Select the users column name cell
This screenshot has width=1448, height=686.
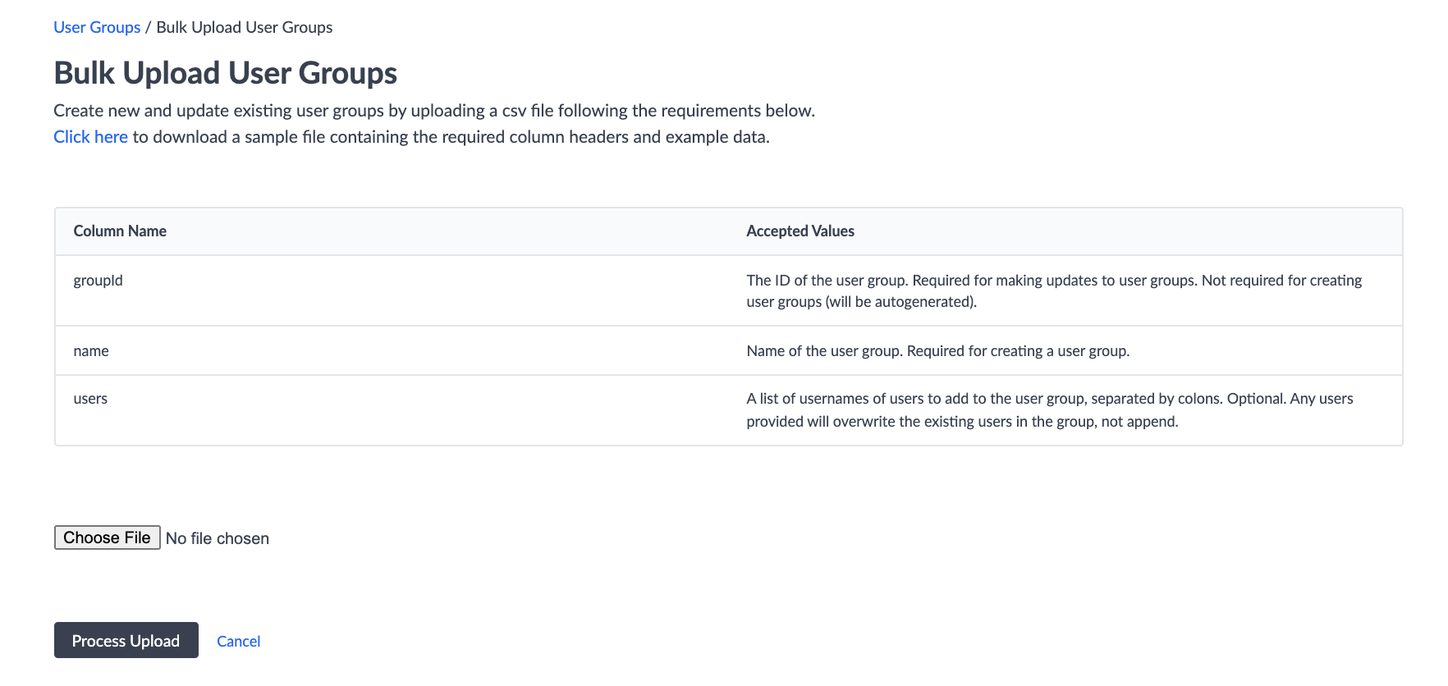tap(90, 399)
